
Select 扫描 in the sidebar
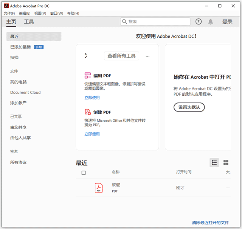[14, 58]
